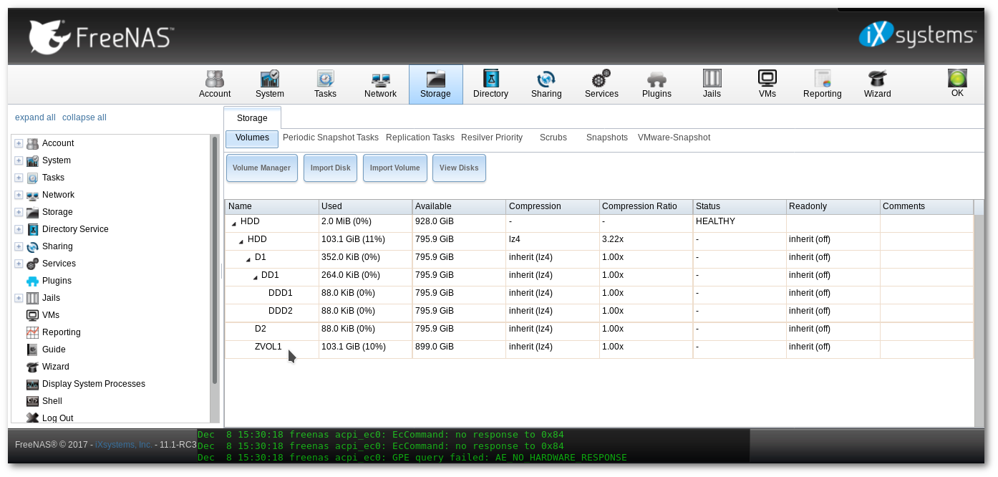Open the Replication Tasks tab

pyautogui.click(x=420, y=138)
